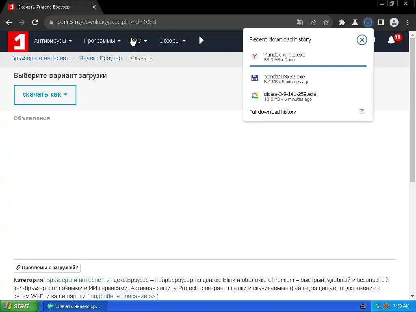416x312 pixels.
Task: Click the address bar URL field
Action: [170, 22]
